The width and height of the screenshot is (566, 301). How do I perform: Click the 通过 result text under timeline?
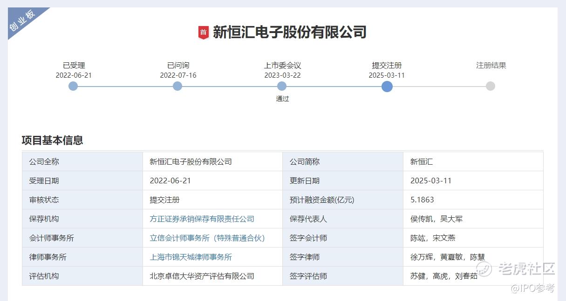point(282,99)
